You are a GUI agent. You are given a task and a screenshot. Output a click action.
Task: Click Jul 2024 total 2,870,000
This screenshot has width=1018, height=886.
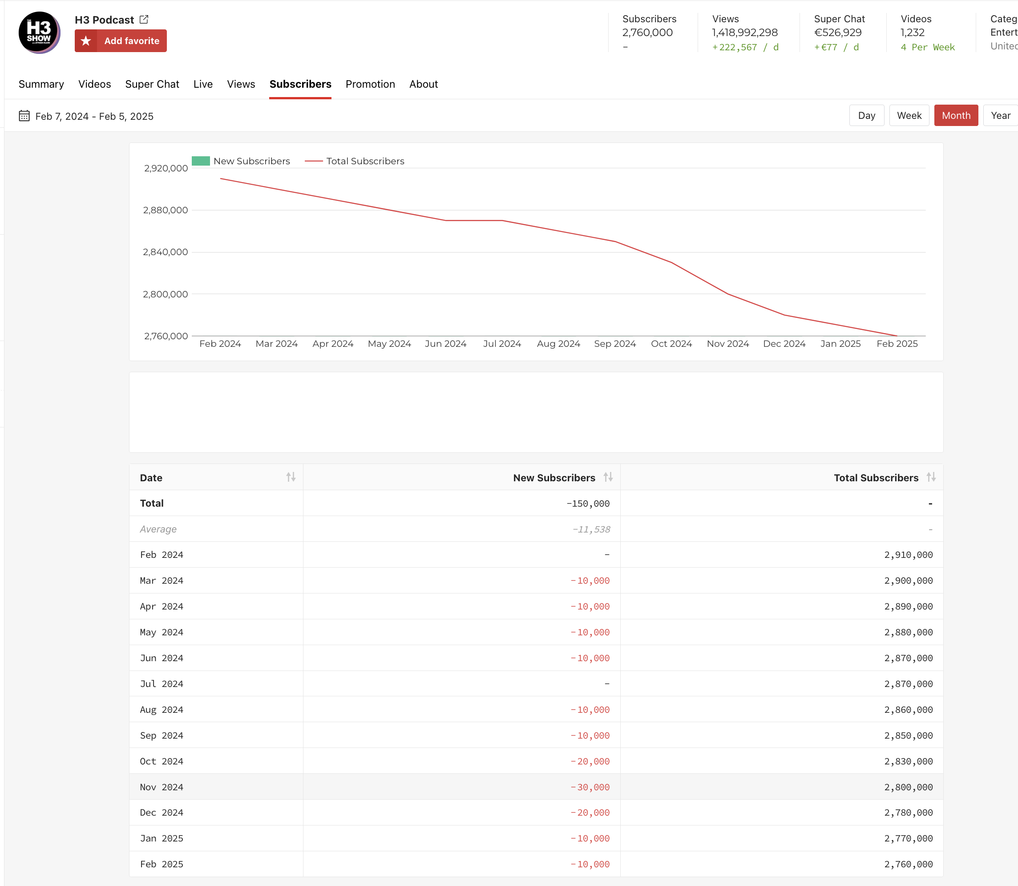(x=908, y=684)
